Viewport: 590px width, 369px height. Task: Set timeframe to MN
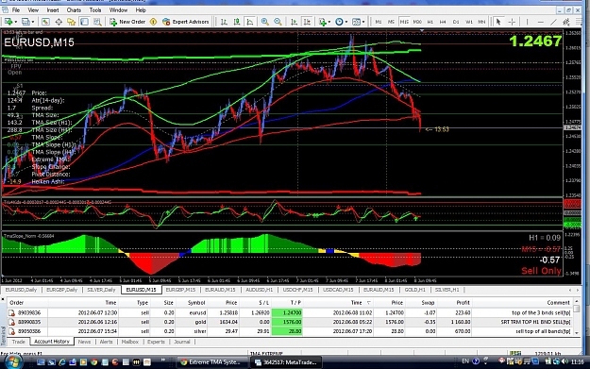tap(481, 22)
